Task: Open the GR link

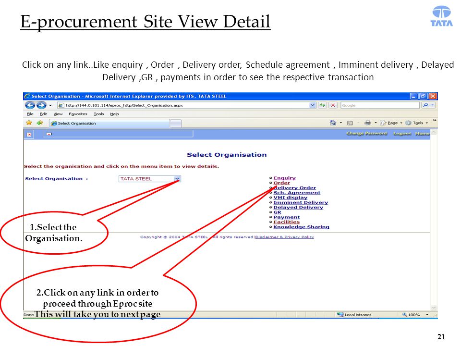Action: point(277,212)
